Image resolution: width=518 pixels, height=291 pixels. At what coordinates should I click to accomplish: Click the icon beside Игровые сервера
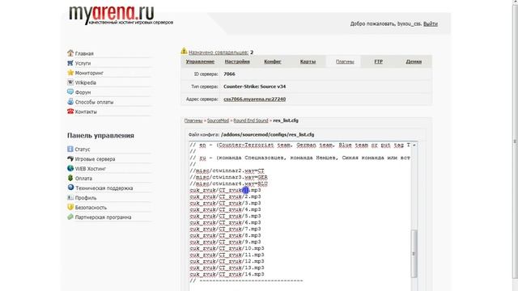click(x=70, y=158)
